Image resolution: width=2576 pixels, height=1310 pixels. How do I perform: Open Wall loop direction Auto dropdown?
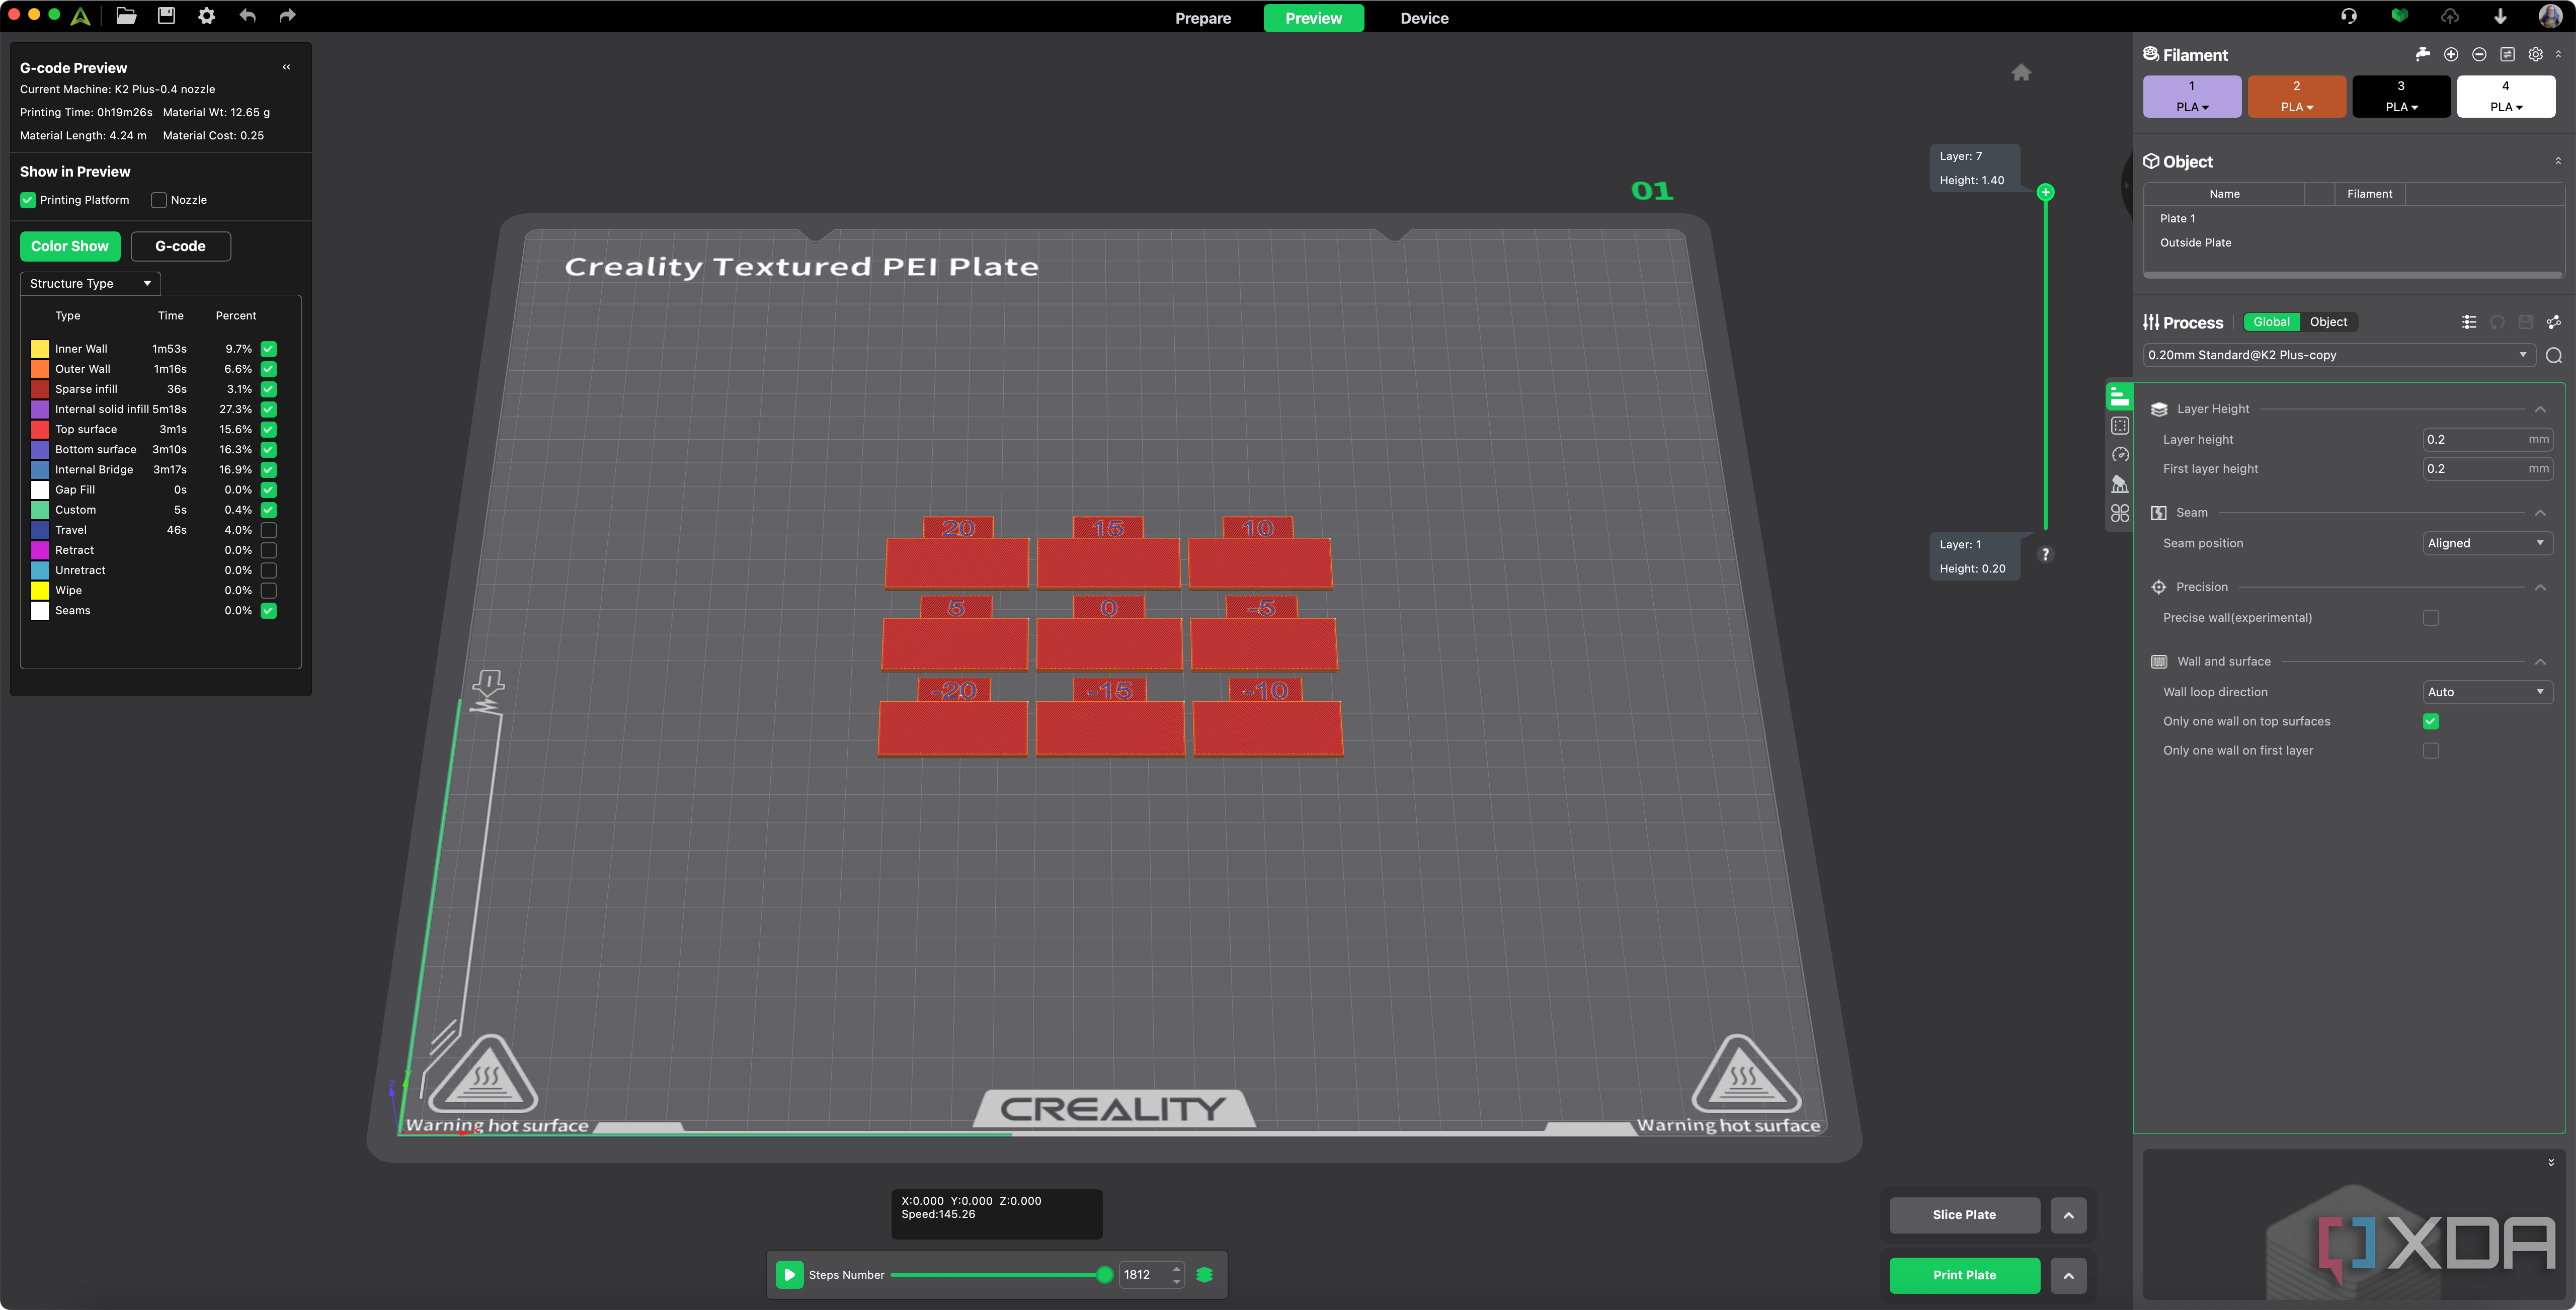pos(2487,692)
